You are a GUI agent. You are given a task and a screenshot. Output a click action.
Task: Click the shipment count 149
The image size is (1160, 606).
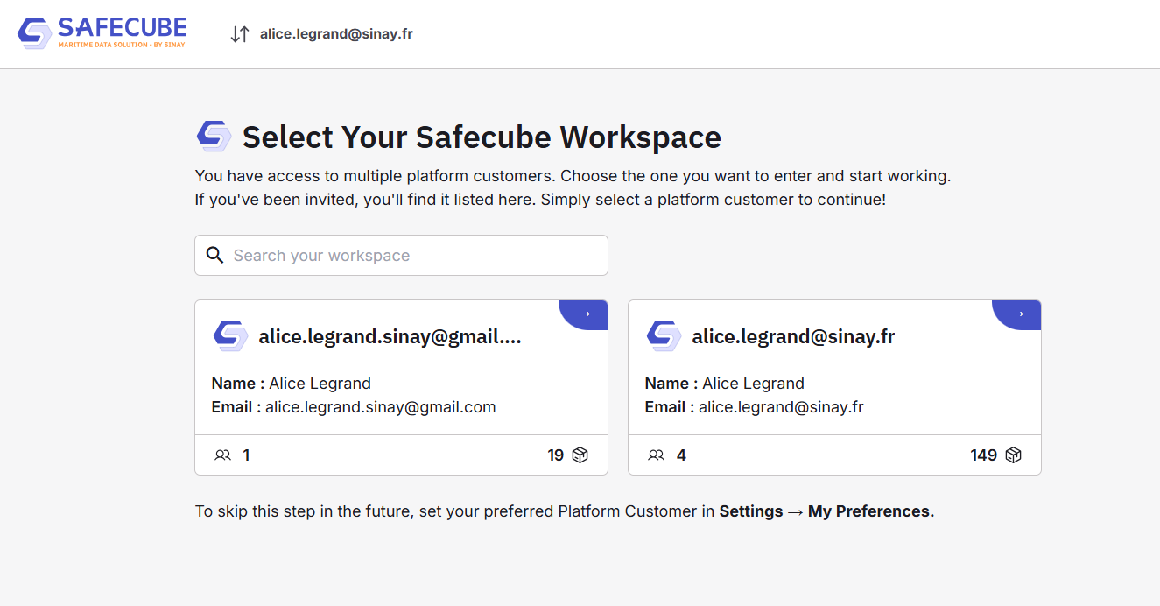click(984, 455)
